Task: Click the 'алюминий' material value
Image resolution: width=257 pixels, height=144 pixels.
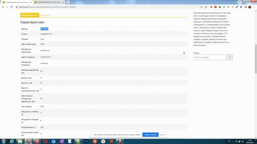Action: tap(45, 50)
